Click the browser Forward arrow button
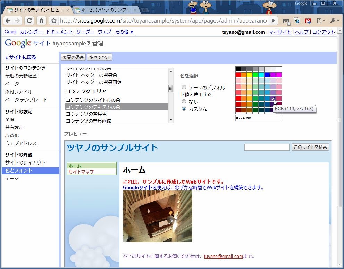The image size is (344, 269). click(18, 21)
